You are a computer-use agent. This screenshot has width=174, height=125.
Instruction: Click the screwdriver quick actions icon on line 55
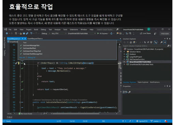point(16,63)
